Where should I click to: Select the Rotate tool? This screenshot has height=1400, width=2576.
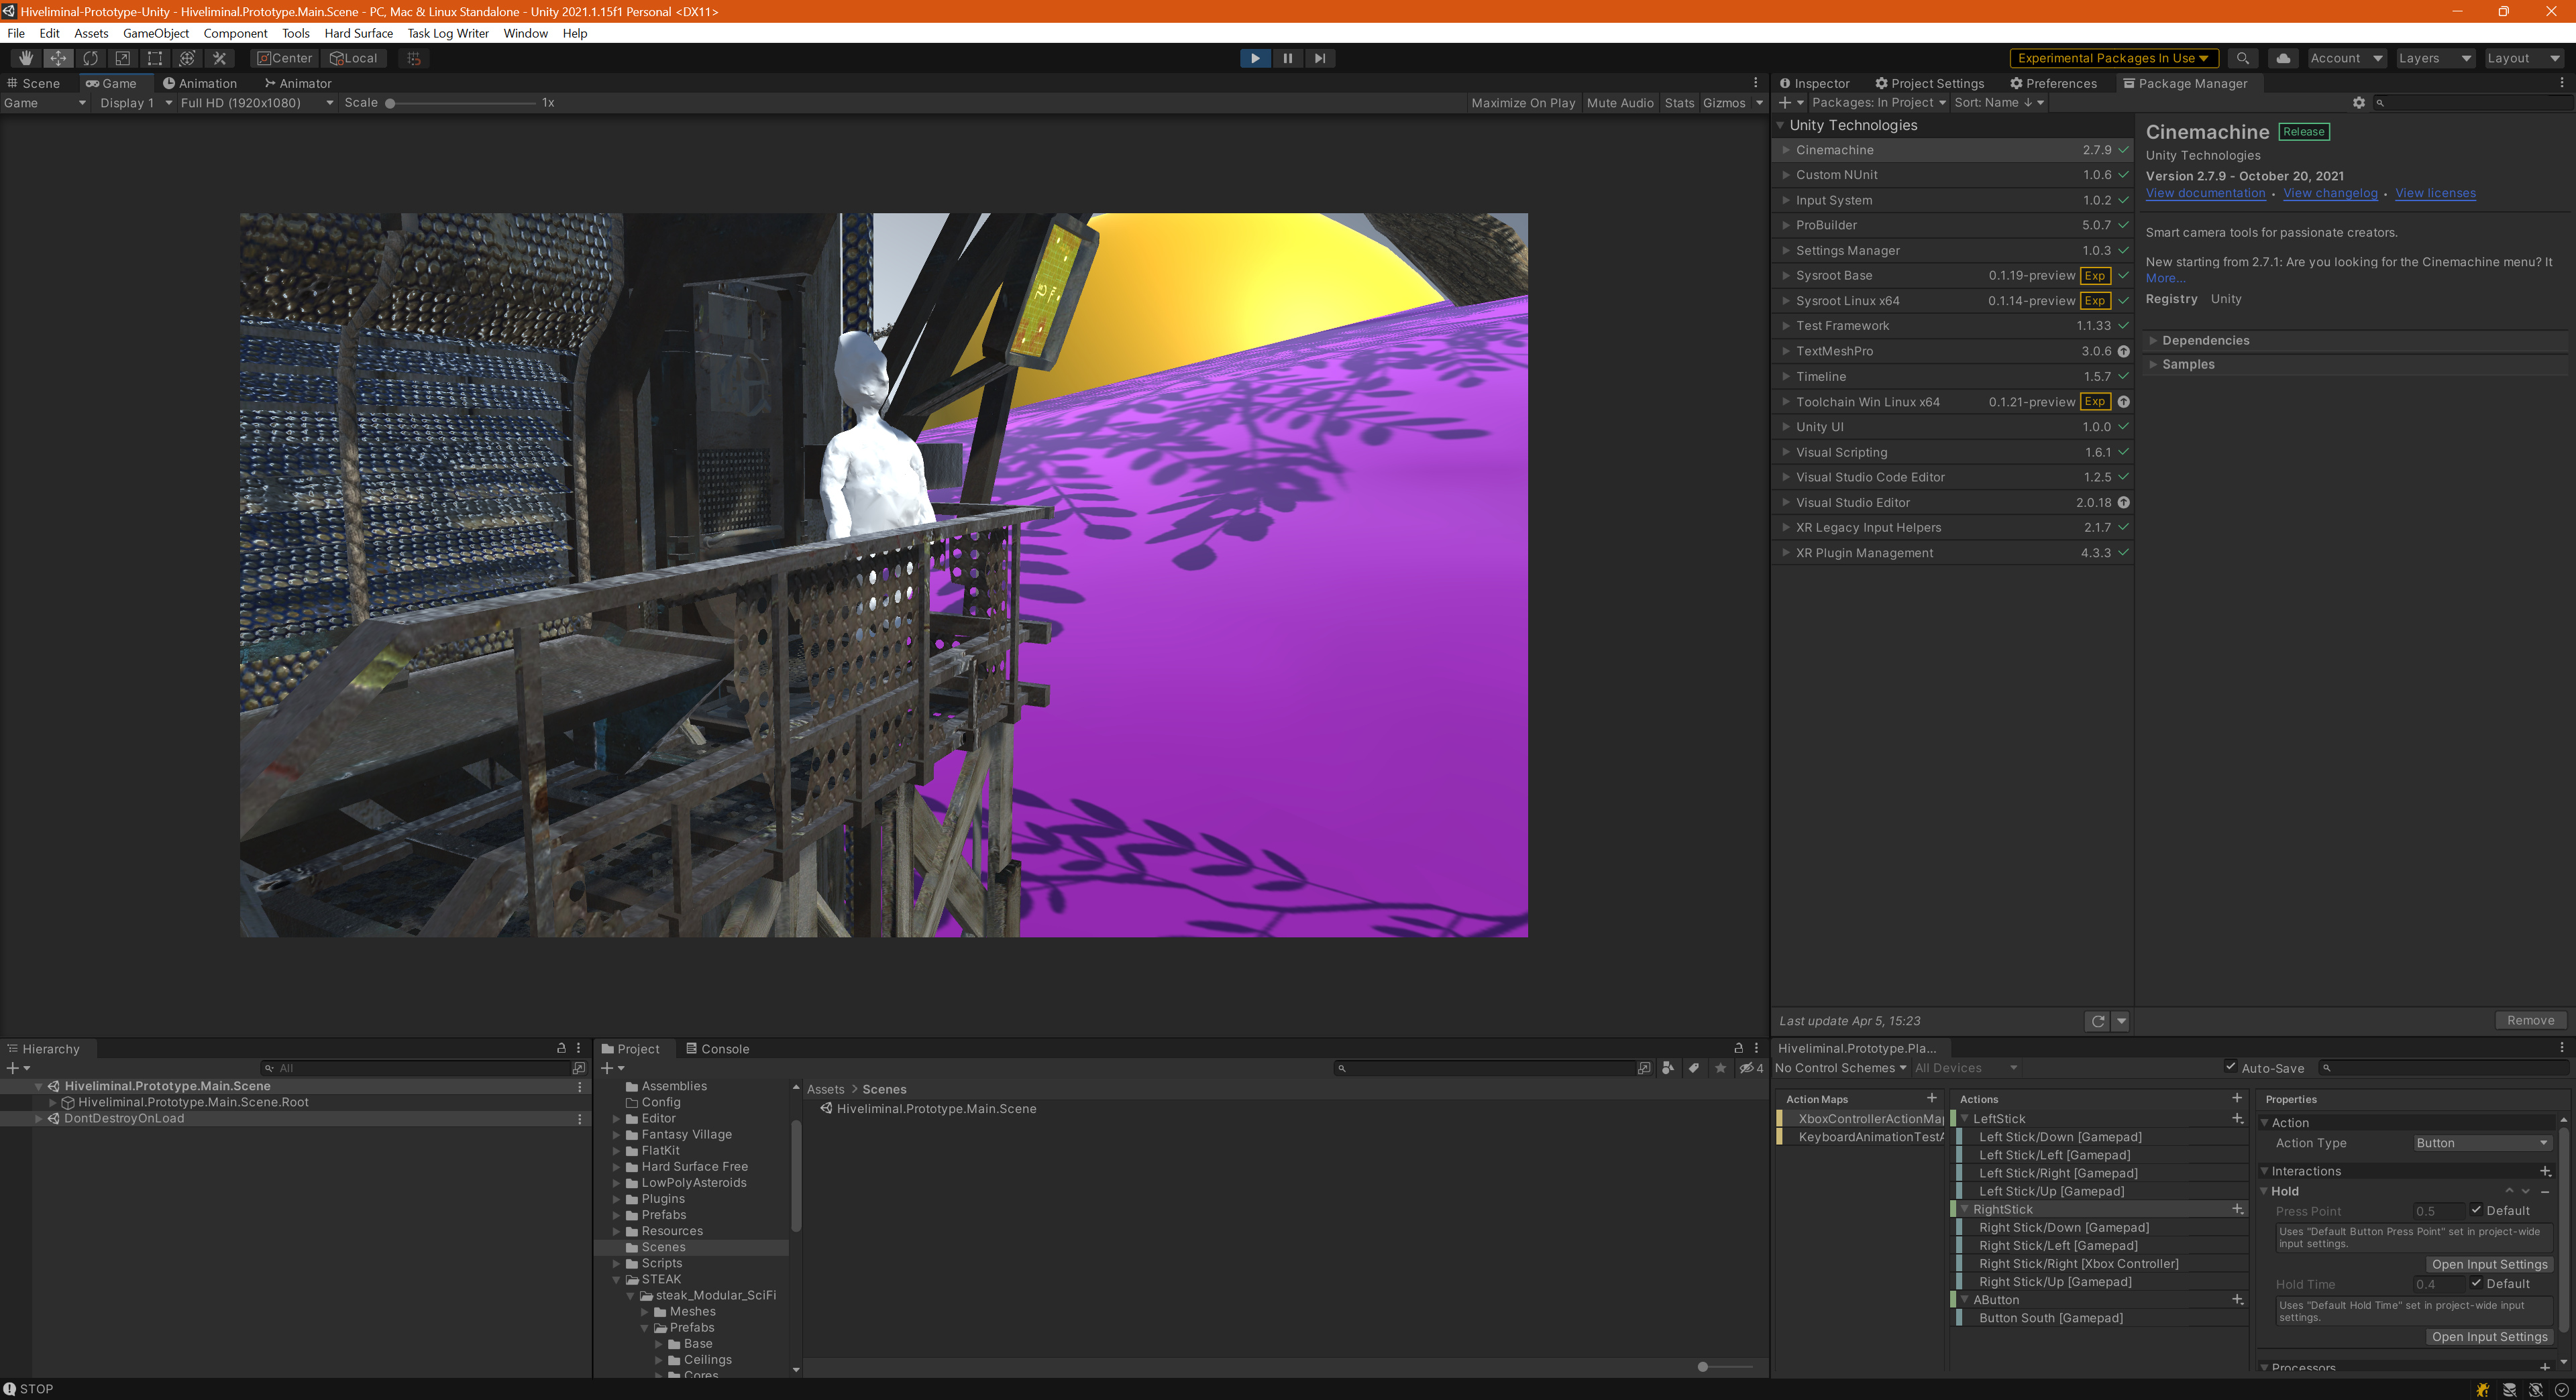[x=91, y=58]
